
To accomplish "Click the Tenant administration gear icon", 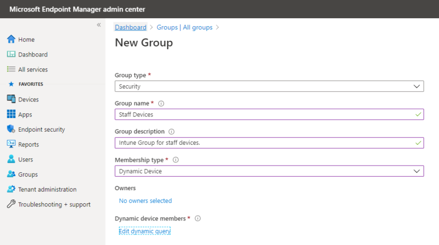I will pyautogui.click(x=11, y=189).
